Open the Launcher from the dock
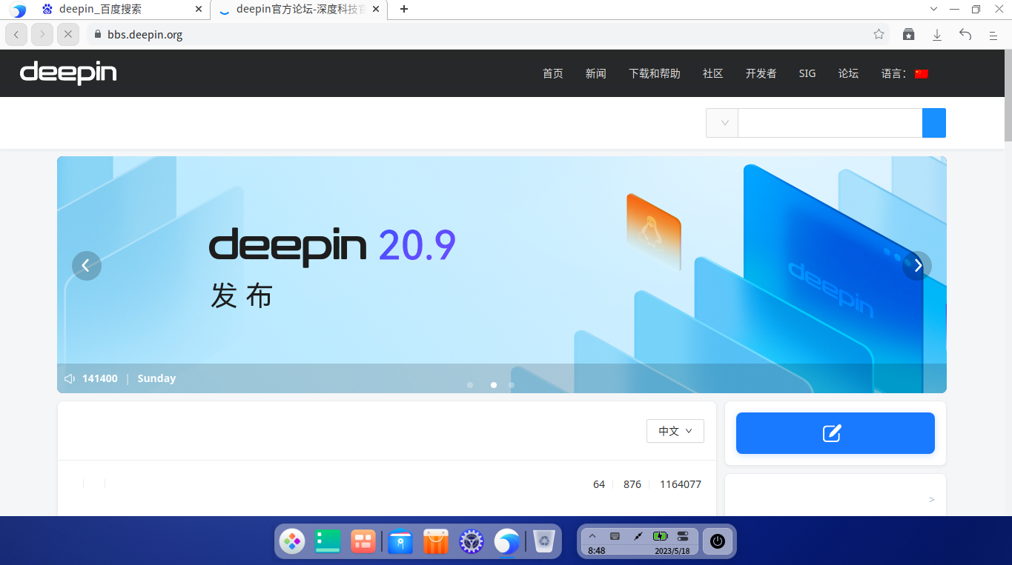This screenshot has height=565, width=1012. pos(292,541)
